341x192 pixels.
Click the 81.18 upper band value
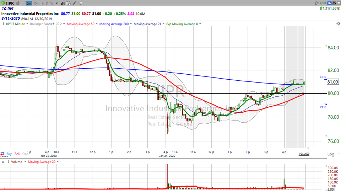[x=323, y=77]
